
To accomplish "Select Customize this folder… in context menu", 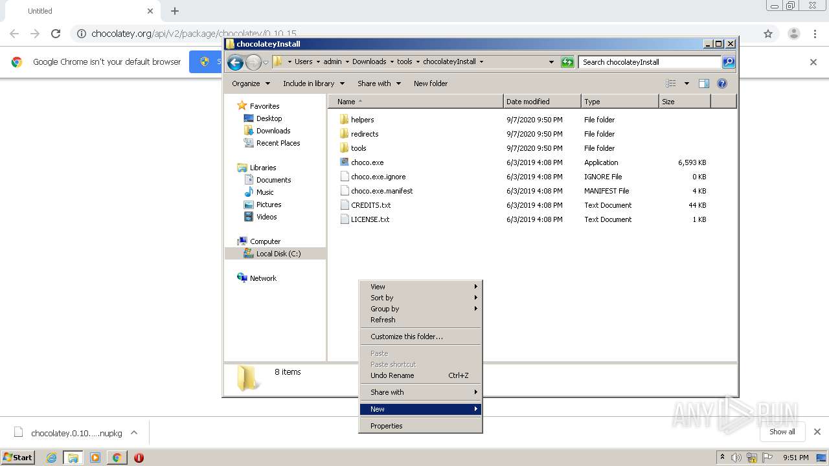I will point(420,337).
